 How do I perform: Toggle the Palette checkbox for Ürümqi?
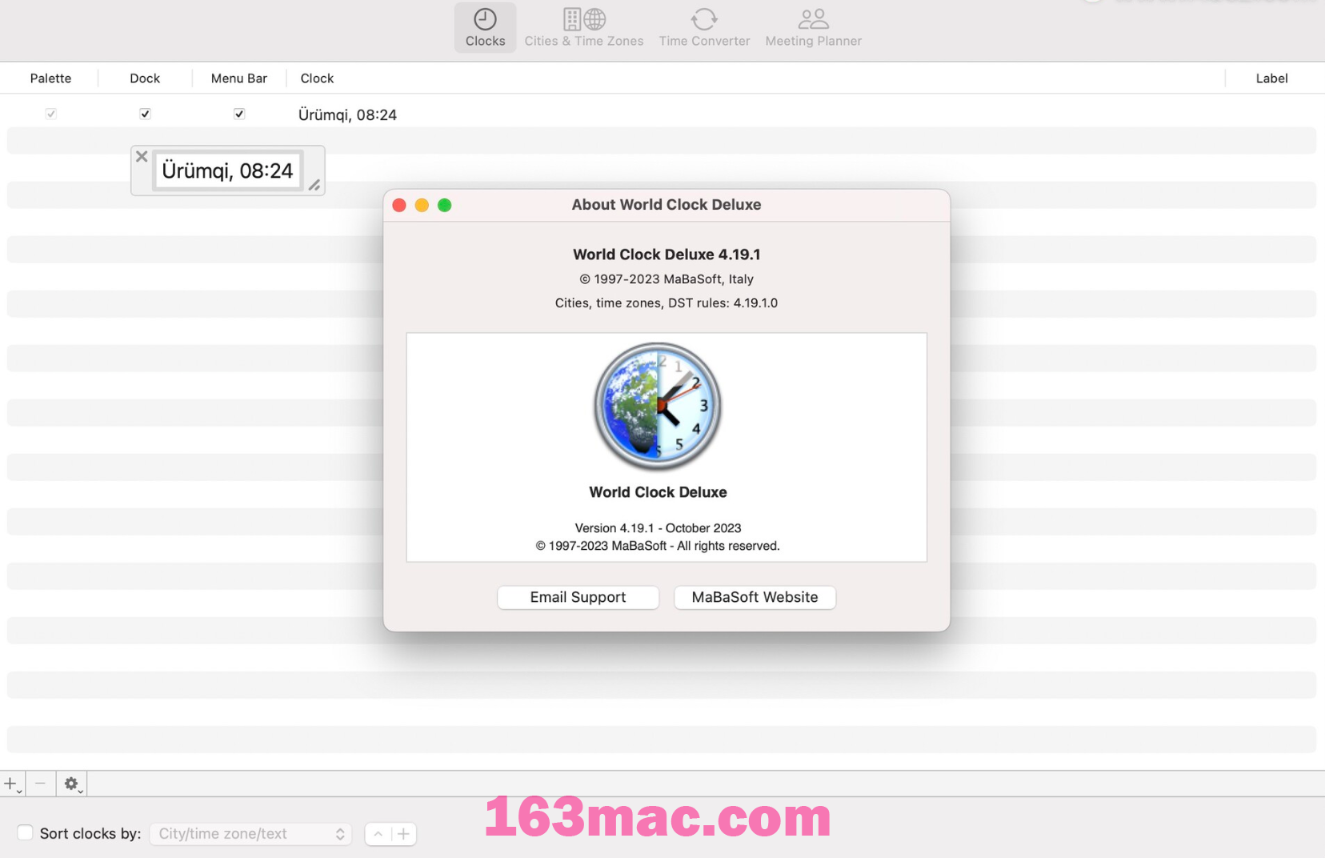click(x=51, y=114)
